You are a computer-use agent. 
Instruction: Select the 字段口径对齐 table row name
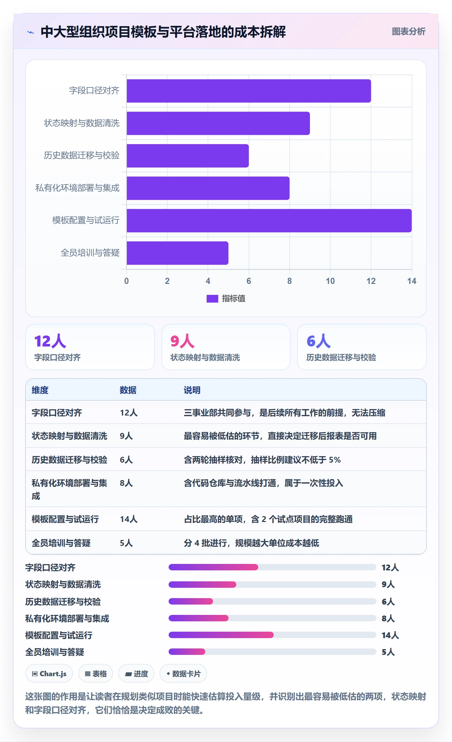pyautogui.click(x=57, y=413)
